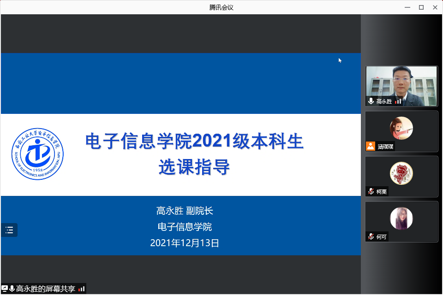
Task: Click orange host icon next to 涵璞璞
Action: point(370,146)
